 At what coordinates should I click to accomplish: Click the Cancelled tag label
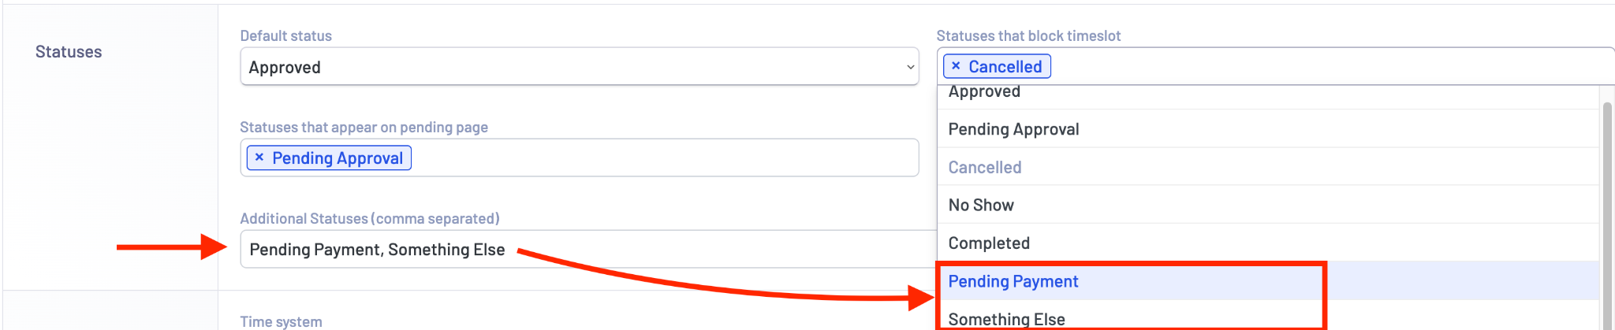point(1005,67)
